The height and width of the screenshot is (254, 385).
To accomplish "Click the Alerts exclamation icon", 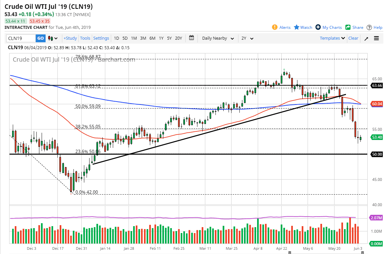I will point(275,28).
